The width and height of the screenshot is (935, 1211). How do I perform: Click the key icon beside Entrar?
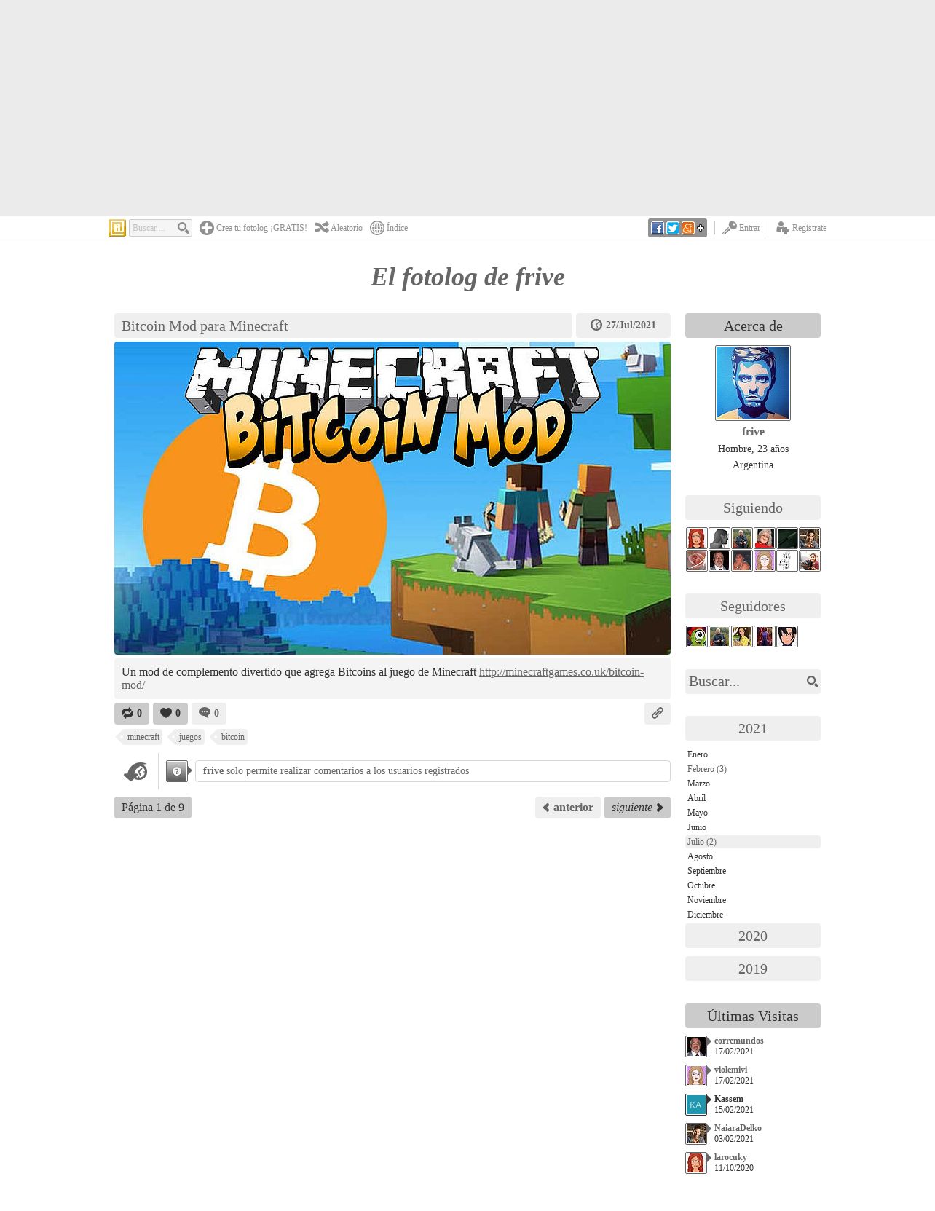point(729,228)
